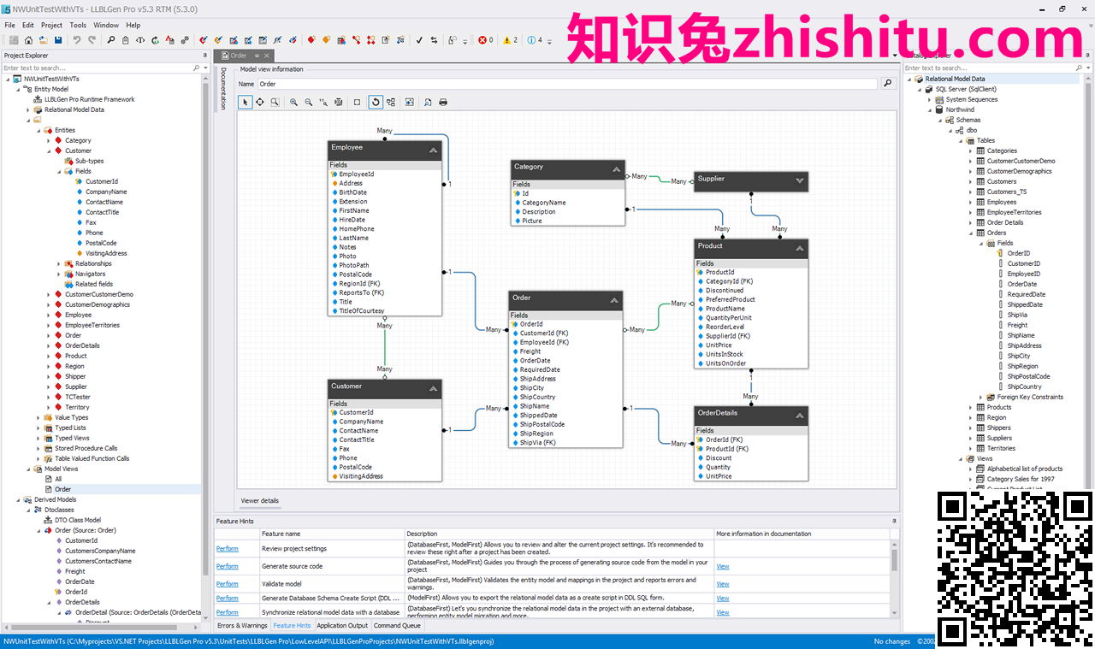Expand the Supplier entity box chevron

(x=799, y=180)
